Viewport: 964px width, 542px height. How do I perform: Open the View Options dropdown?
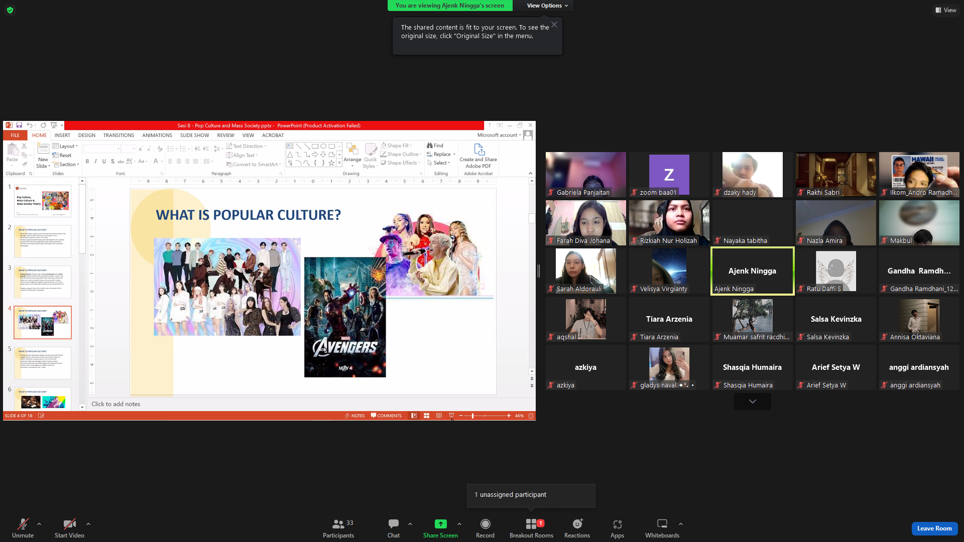click(547, 6)
